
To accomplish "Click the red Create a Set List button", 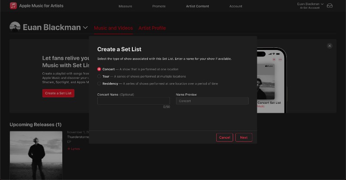I will tap(58, 93).
